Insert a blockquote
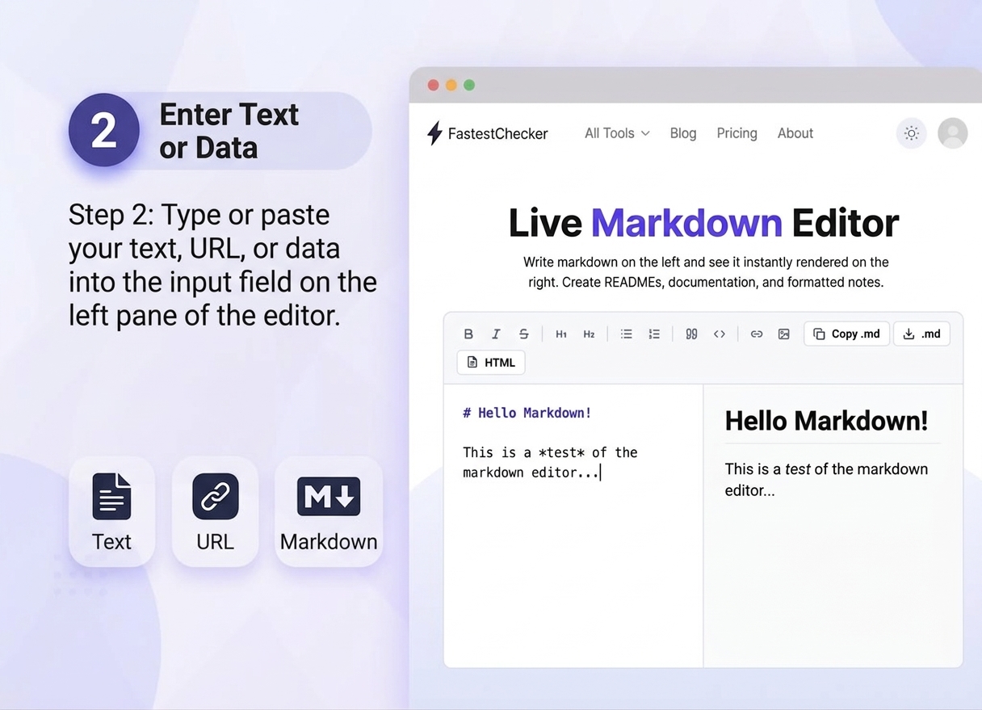 click(691, 334)
